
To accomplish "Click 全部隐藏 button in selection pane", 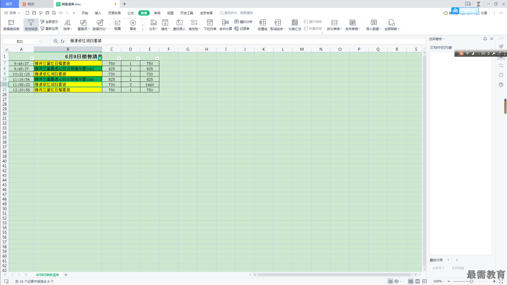I will click(x=458, y=268).
